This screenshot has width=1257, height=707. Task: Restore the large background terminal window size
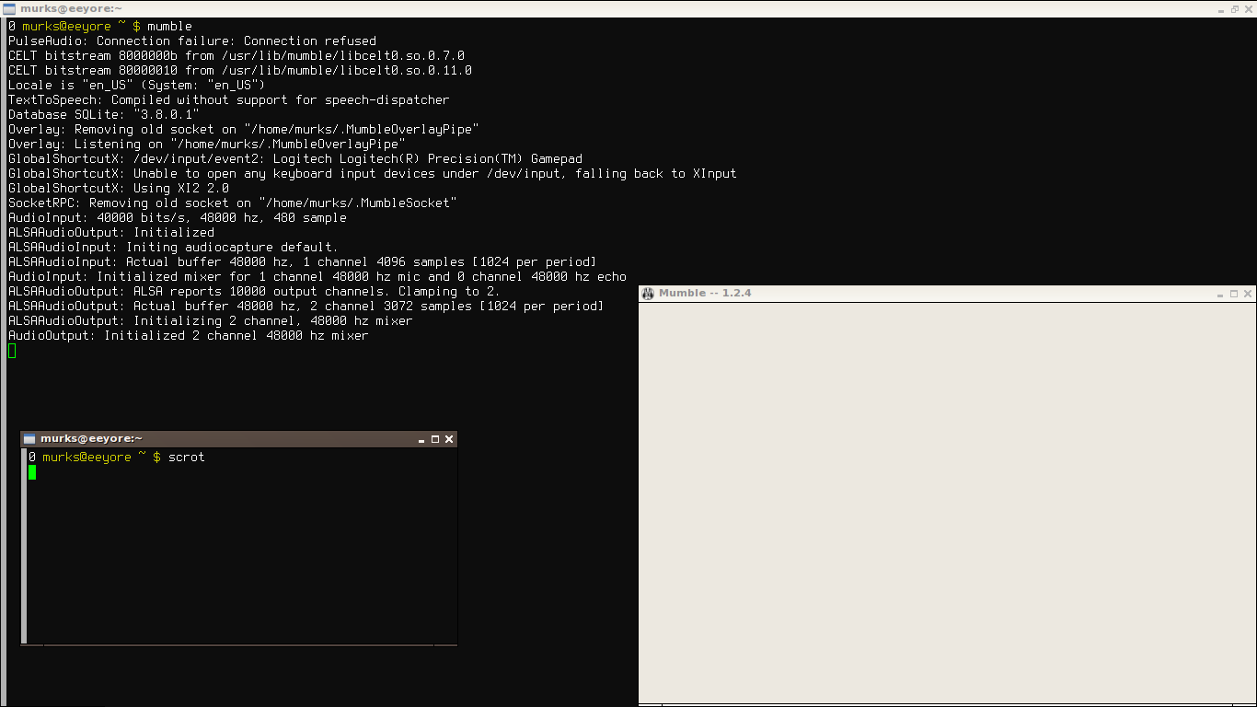pos(1234,9)
